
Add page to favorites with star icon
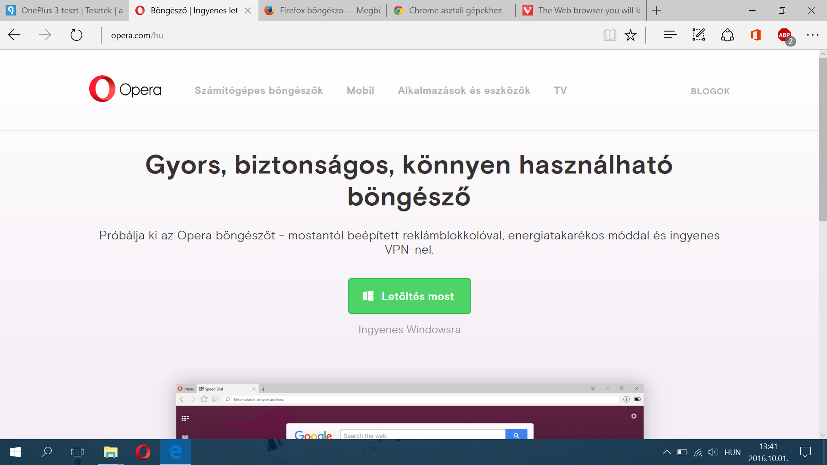(631, 35)
